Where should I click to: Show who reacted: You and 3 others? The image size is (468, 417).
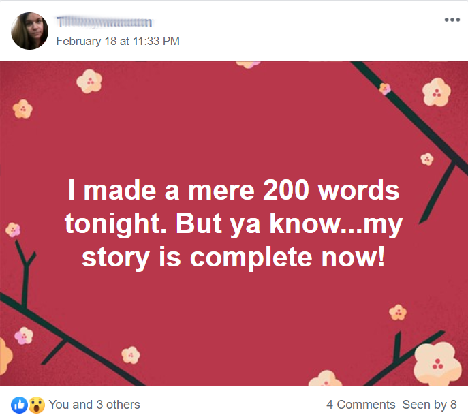click(x=94, y=405)
